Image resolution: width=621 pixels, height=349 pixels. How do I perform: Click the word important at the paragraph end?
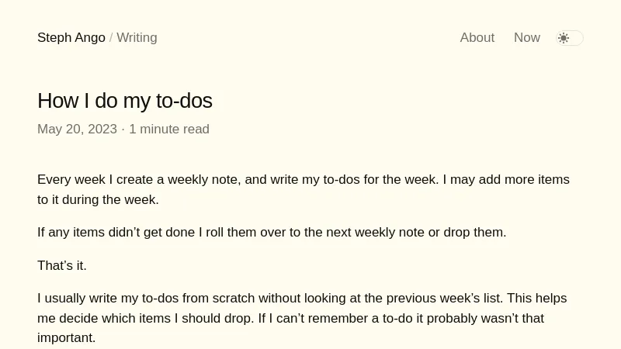point(66,338)
